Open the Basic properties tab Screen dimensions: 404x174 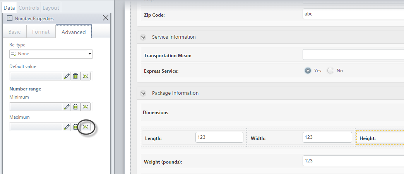click(x=14, y=32)
